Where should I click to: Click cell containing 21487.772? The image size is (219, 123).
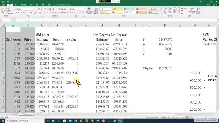[165, 40]
